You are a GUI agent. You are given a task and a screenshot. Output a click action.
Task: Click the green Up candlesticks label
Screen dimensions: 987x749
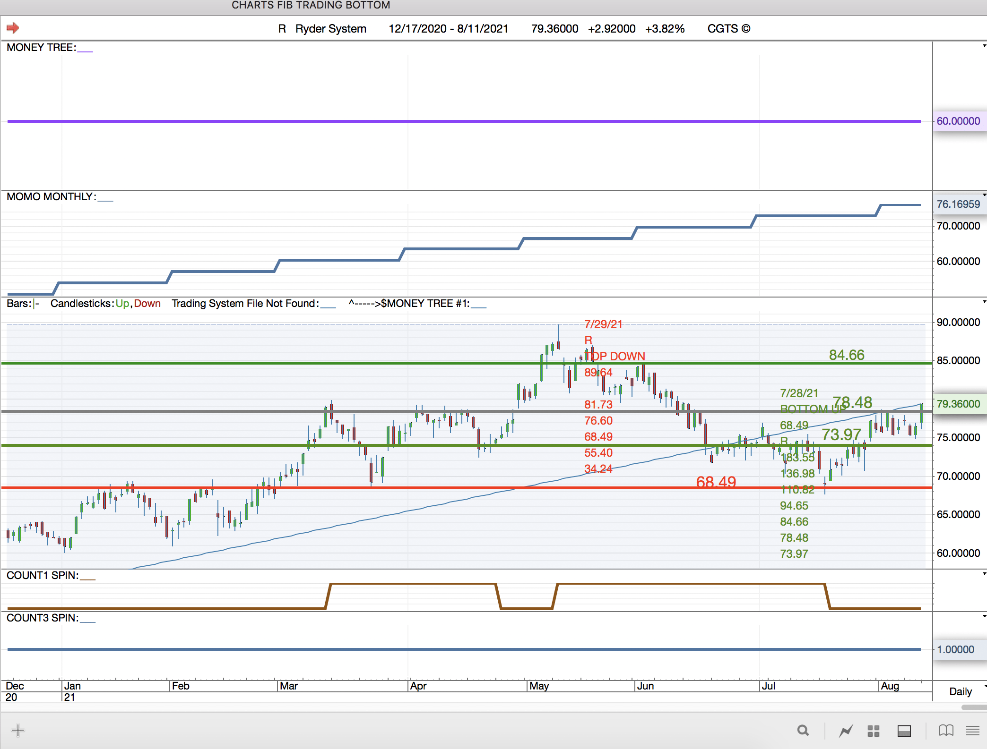pos(122,304)
